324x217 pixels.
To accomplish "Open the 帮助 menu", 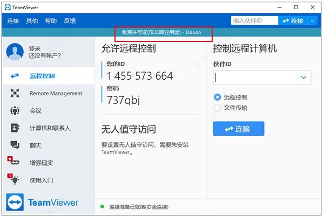I will (x=51, y=21).
